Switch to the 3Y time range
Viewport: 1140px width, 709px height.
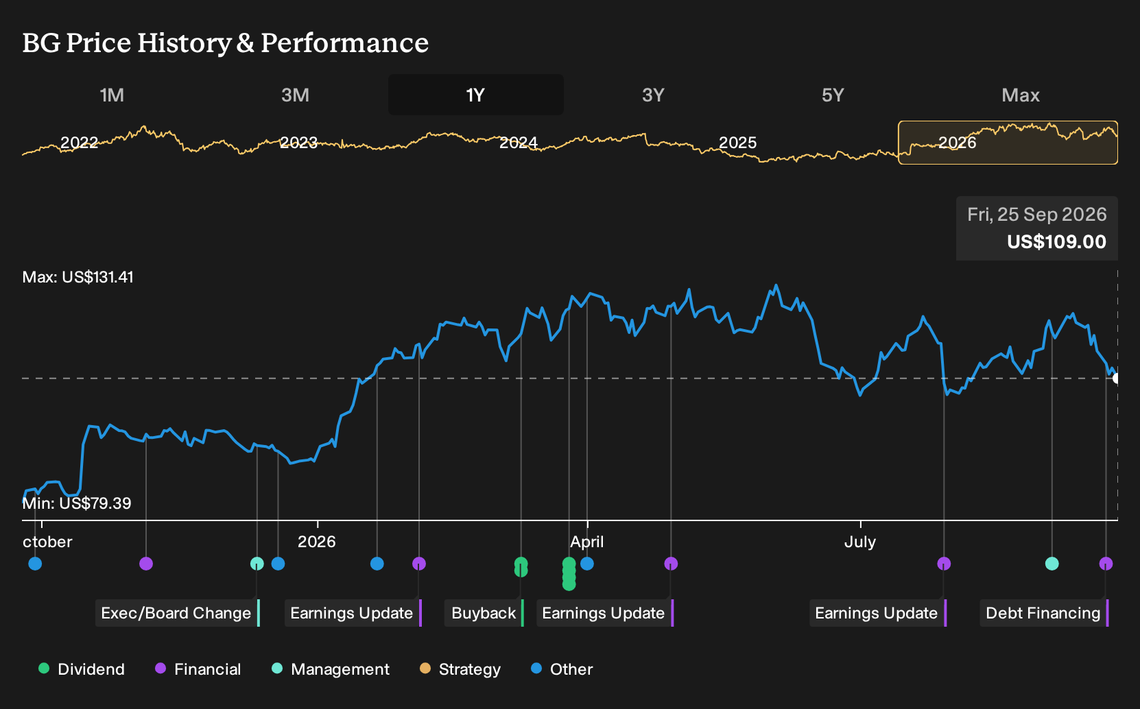pyautogui.click(x=653, y=95)
